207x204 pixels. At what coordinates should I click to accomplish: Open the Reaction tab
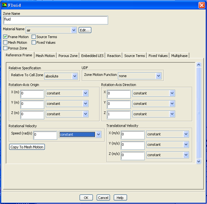tap(114, 56)
